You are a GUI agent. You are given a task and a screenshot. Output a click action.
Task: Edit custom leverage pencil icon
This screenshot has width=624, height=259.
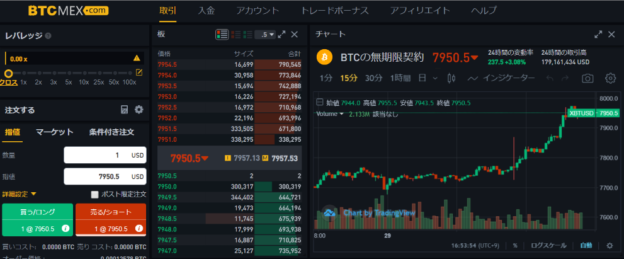(x=139, y=72)
